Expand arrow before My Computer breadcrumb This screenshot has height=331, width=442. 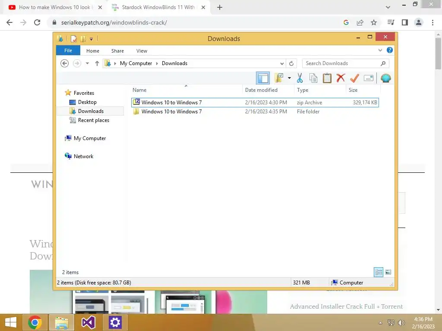point(115,63)
